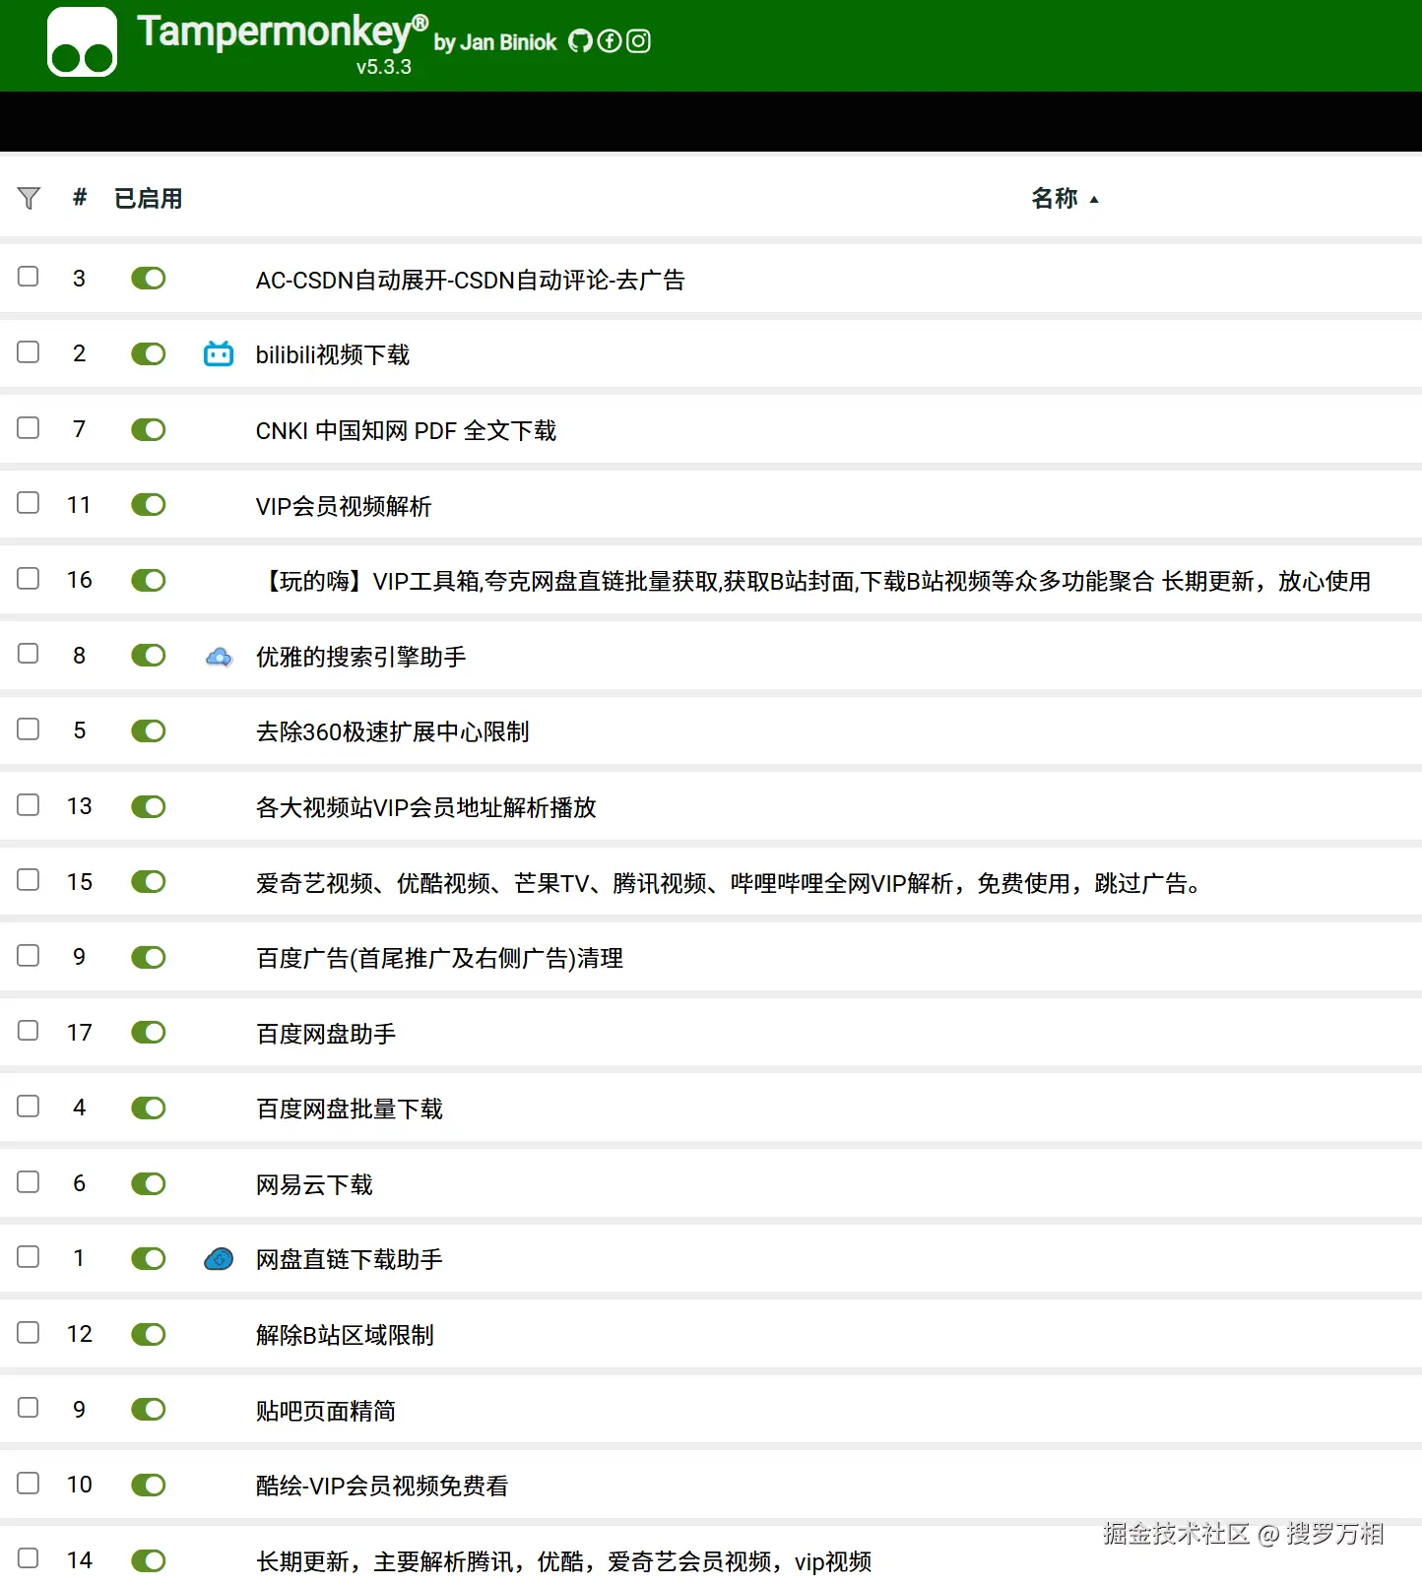Toggle off 各大视频站VIP会员地址解析播放 script
The image size is (1422, 1585).
[x=149, y=806]
